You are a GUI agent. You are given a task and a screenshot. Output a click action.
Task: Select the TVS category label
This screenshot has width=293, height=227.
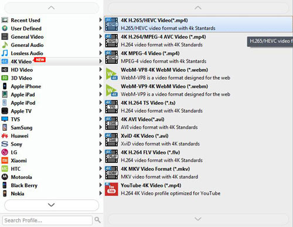[15, 119]
